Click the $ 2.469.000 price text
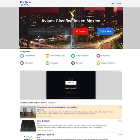Viewport: 140px width, 140px height. click(x=41, y=110)
